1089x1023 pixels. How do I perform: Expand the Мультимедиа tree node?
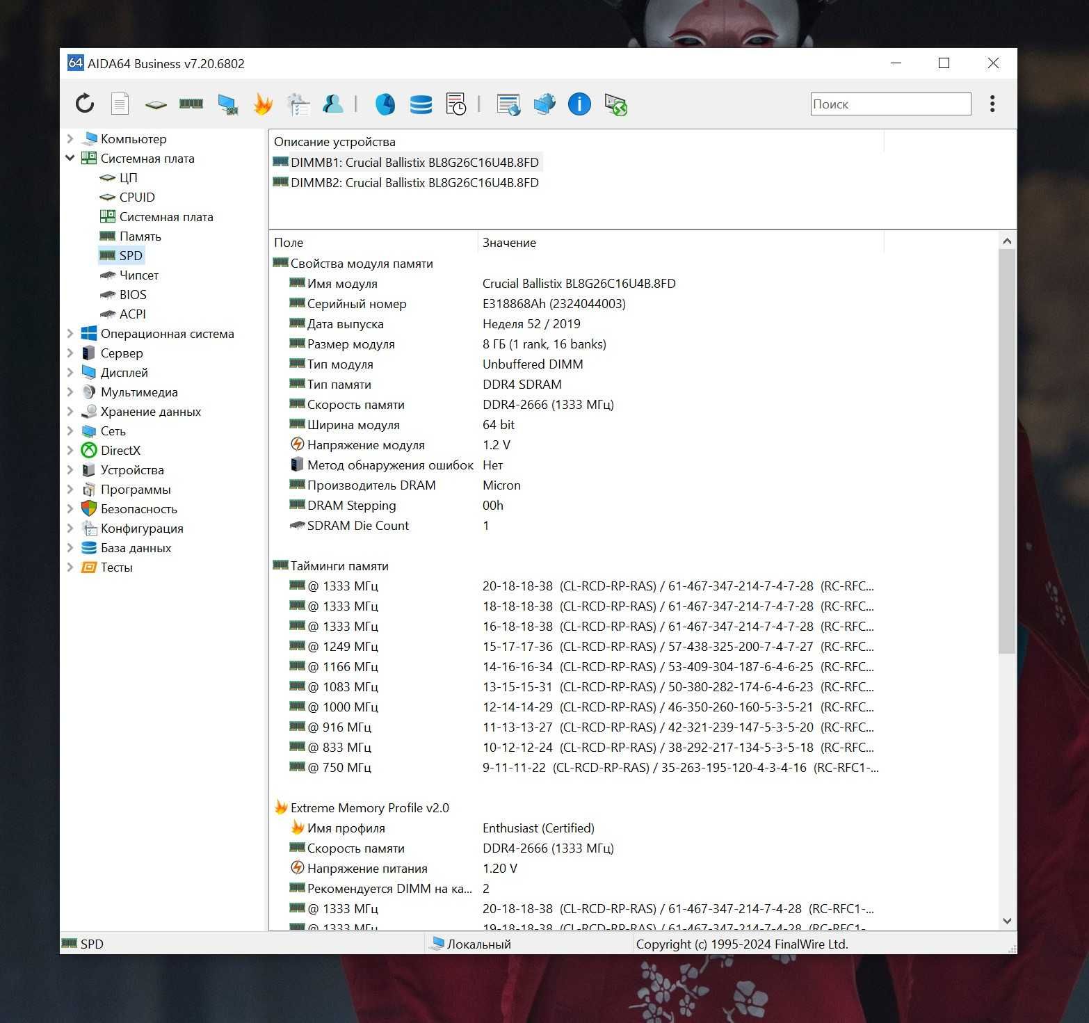[x=70, y=392]
